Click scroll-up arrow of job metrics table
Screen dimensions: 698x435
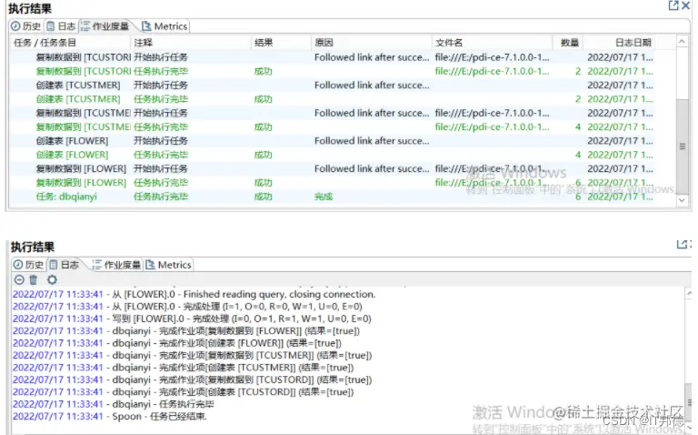pyautogui.click(x=682, y=42)
